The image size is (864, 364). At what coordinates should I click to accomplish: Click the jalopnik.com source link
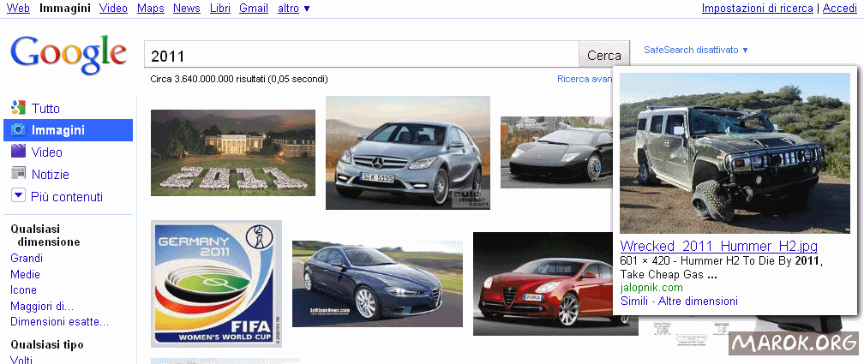coord(651,288)
